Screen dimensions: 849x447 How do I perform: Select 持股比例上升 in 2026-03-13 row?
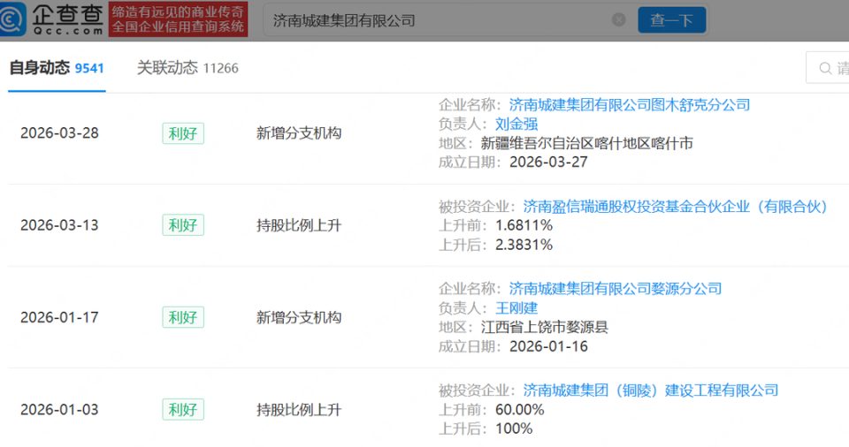click(x=299, y=225)
